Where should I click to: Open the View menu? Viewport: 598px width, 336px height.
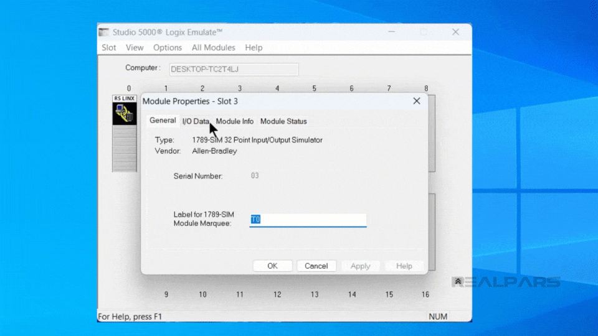135,48
